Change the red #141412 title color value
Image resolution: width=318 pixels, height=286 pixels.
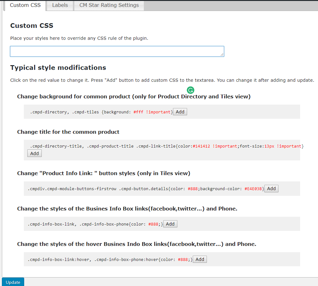pyautogui.click(x=202, y=146)
